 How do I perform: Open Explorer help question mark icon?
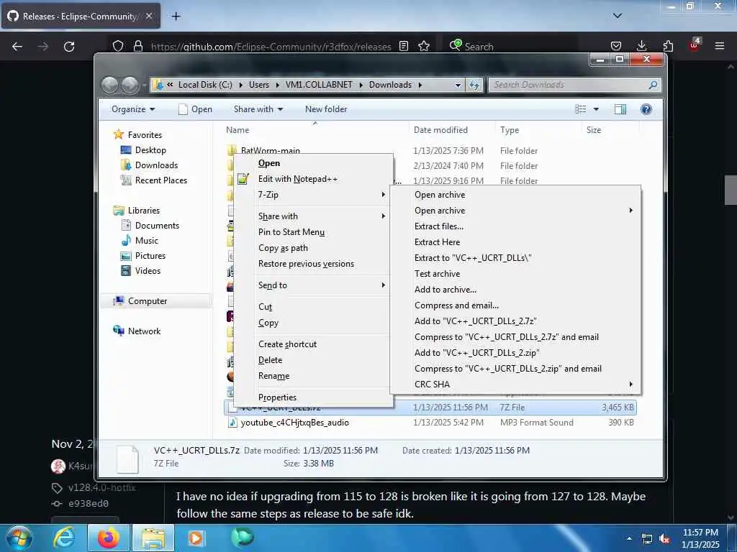pyautogui.click(x=646, y=109)
